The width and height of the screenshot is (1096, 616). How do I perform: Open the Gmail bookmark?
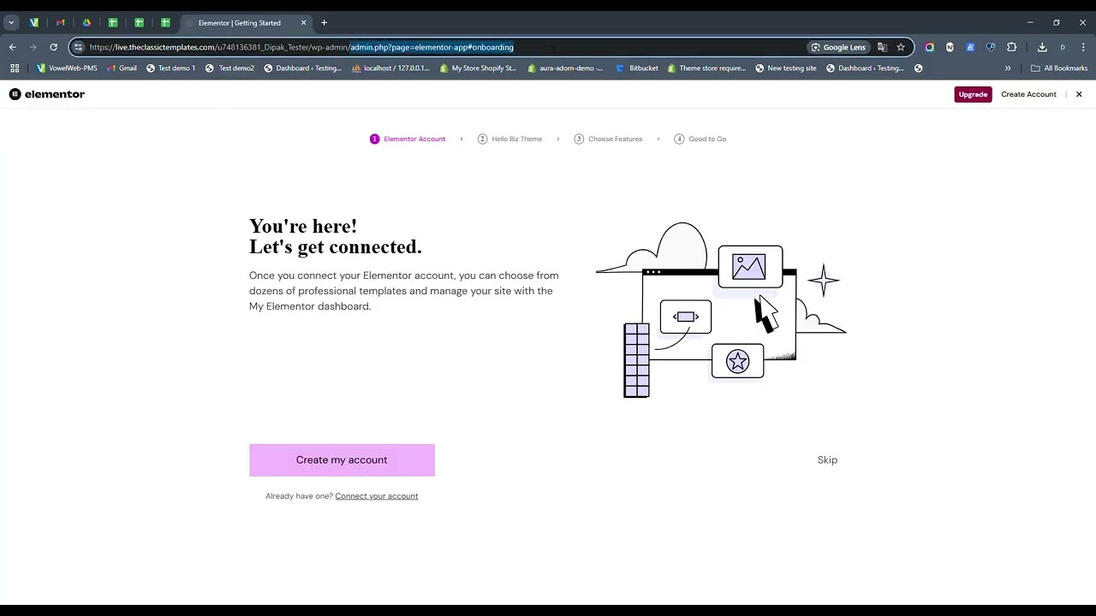click(x=122, y=68)
